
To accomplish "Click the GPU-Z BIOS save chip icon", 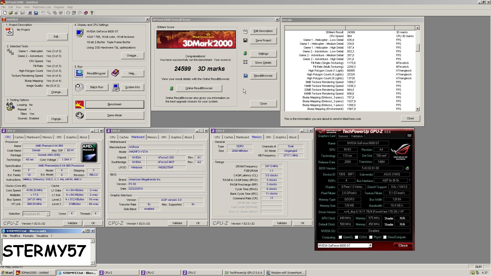I will (x=407, y=168).
